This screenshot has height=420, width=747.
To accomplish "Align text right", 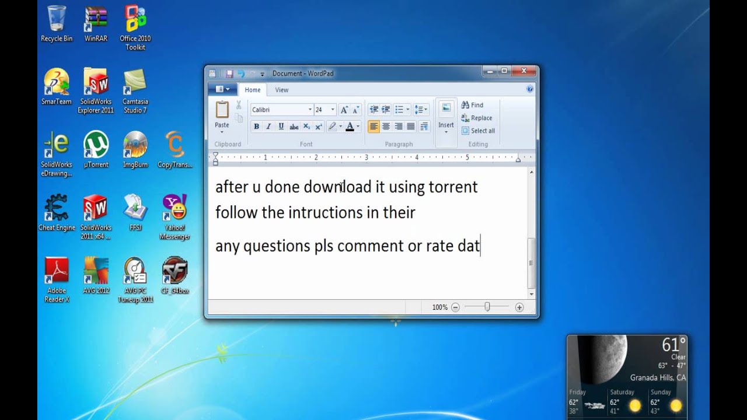I will (x=399, y=127).
